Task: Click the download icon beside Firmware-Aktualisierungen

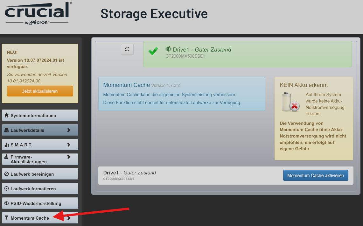Action: (x=7, y=157)
